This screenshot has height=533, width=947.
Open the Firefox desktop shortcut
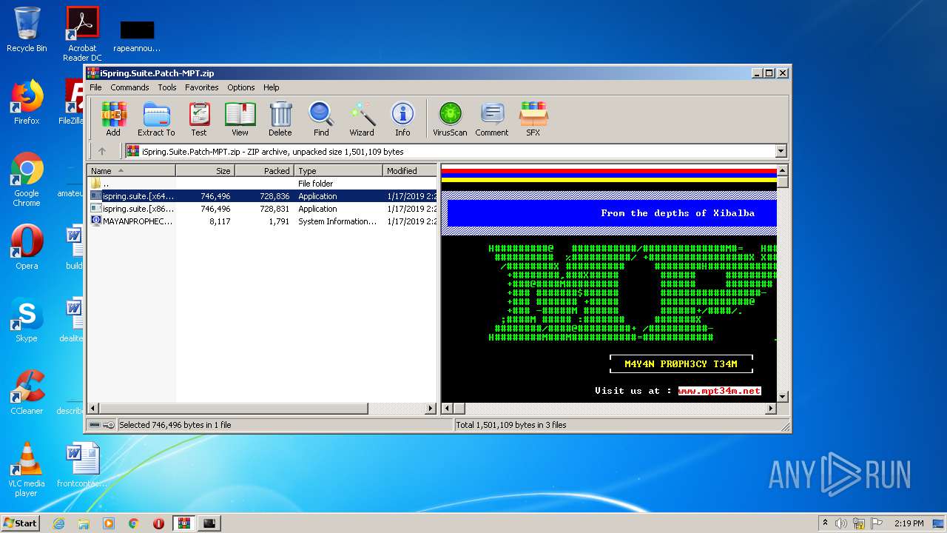27,102
